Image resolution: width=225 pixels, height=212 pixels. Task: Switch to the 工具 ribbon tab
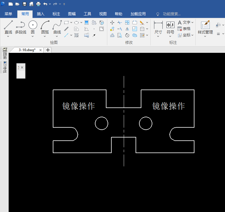pos(87,14)
